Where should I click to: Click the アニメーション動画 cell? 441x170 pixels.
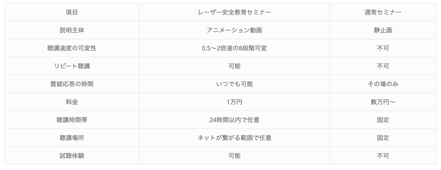(x=234, y=30)
